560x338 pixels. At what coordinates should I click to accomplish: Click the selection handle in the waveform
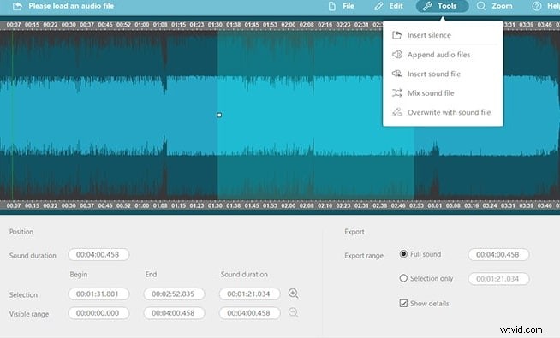pos(219,115)
